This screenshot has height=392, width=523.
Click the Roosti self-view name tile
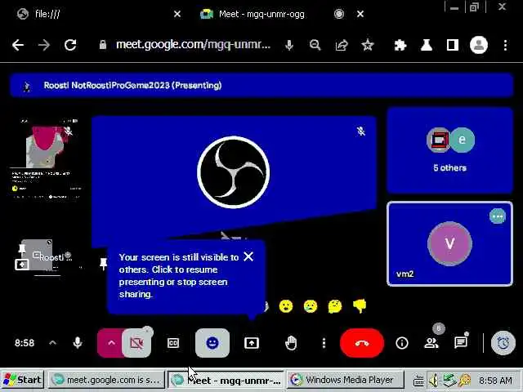[47, 257]
